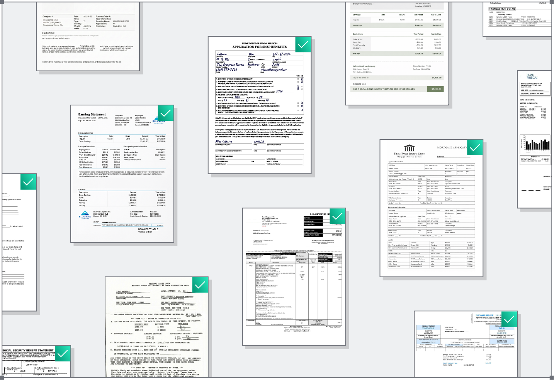Image resolution: width=554 pixels, height=380 pixels.
Task: Click the checkmark on the Renewal Lease Form
Action: tap(200, 285)
